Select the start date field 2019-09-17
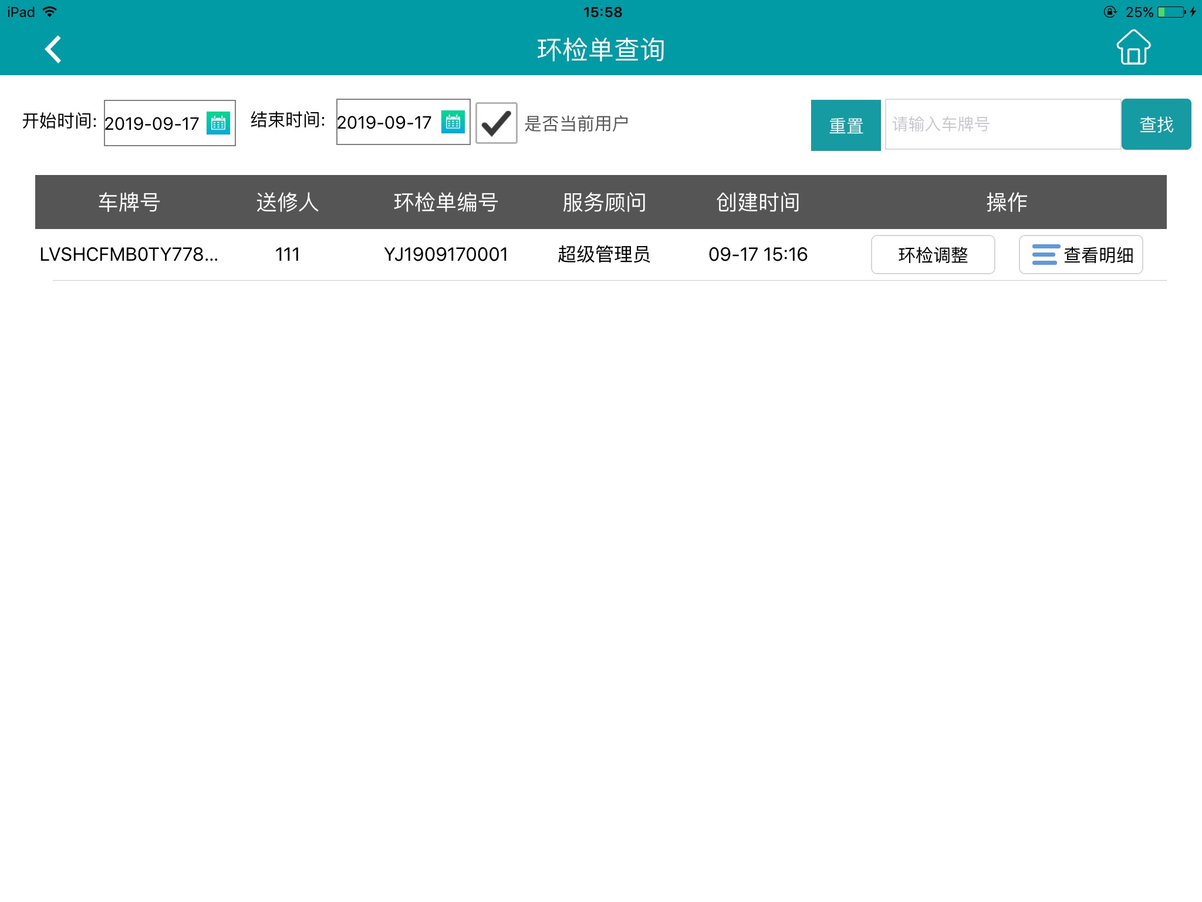The height and width of the screenshot is (902, 1202). click(170, 123)
